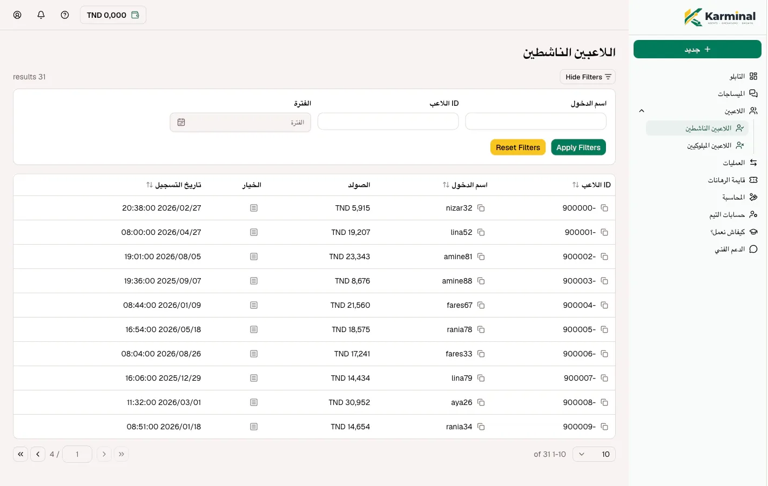Click the page number input field
The width and height of the screenshot is (768, 486).
pyautogui.click(x=77, y=454)
